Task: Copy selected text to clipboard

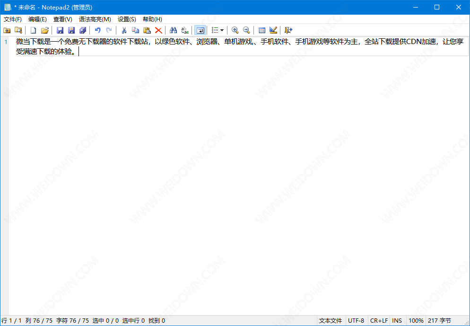Action: click(136, 30)
